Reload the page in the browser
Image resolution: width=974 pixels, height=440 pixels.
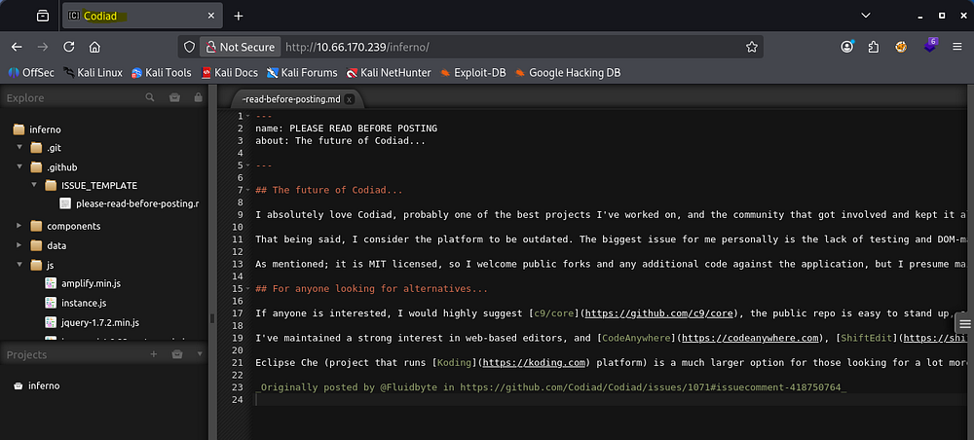[x=68, y=47]
